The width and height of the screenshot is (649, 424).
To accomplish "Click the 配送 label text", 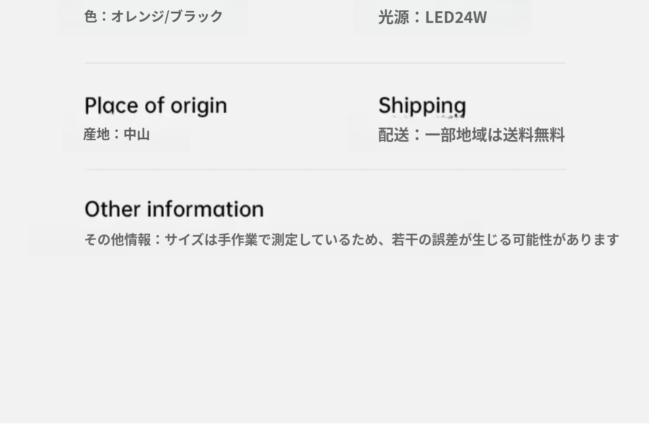I will tap(393, 135).
